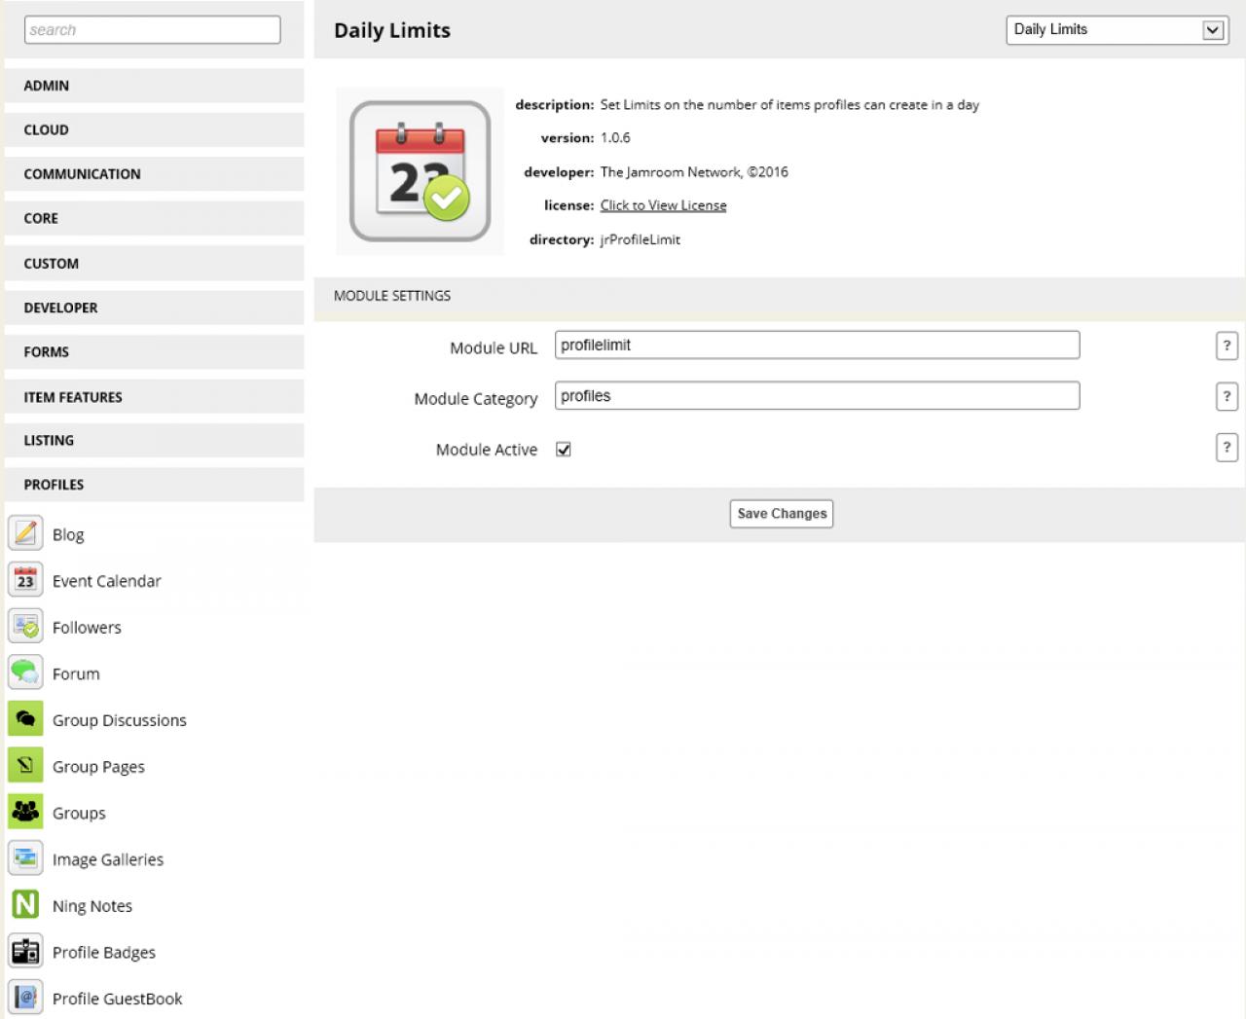This screenshot has height=1019, width=1246.
Task: Open the Event Calendar module icon
Action: pos(25,580)
